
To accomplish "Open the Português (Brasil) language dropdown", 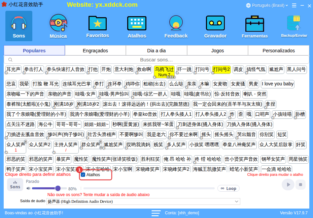I will pyautogui.click(x=268, y=5).
